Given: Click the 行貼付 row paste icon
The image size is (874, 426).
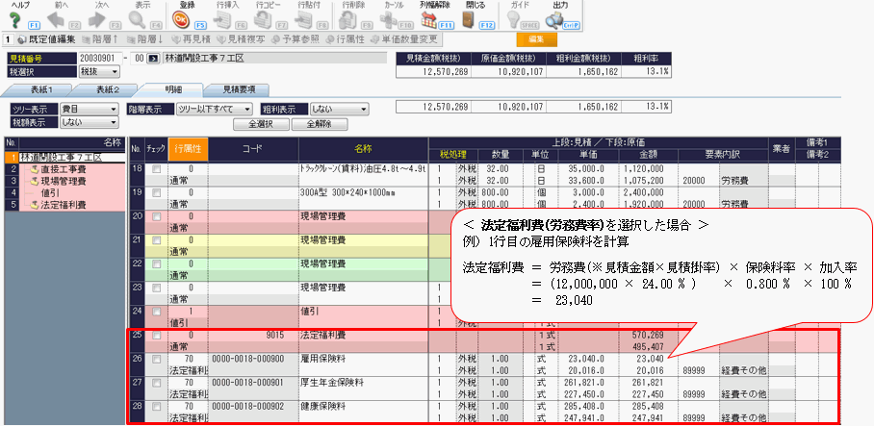Looking at the screenshot, I should pos(303,19).
